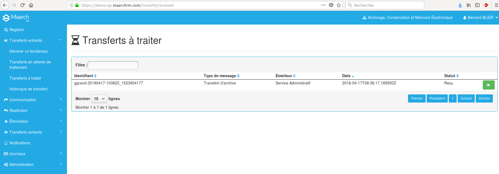
Task: Click the Pocket save icon
Action: [331, 5]
